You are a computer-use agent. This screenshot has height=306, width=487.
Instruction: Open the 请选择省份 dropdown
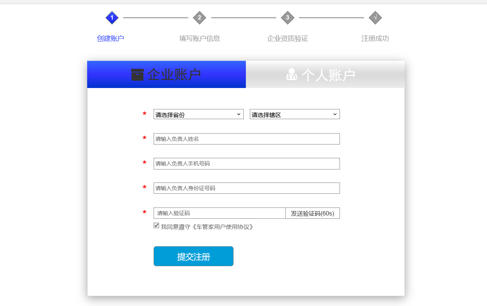198,114
